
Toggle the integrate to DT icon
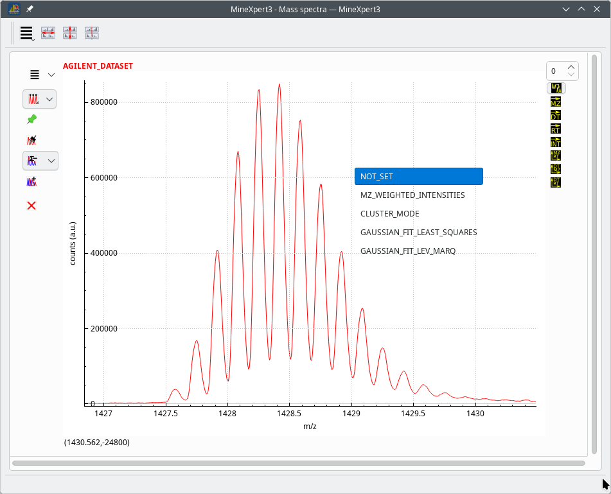coord(556,116)
